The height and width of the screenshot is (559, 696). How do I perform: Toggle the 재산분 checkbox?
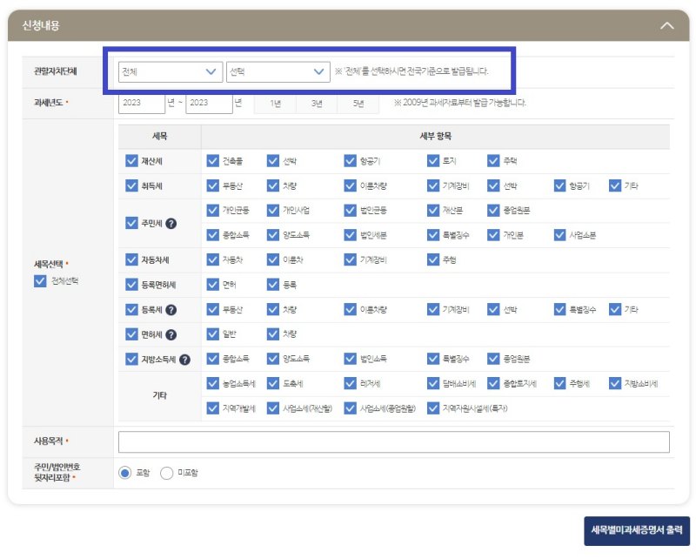[433, 210]
